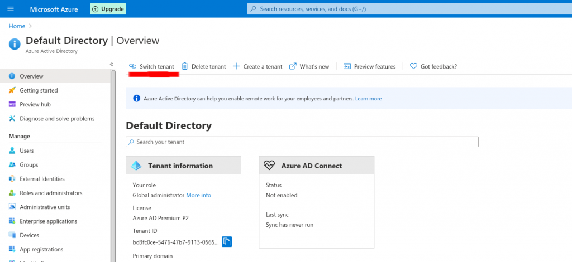Click the Search your tenant field
The width and height of the screenshot is (572, 262).
(302, 142)
